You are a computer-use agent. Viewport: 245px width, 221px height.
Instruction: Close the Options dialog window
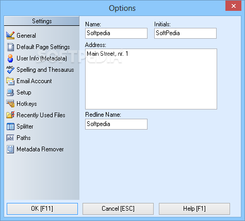233,6
